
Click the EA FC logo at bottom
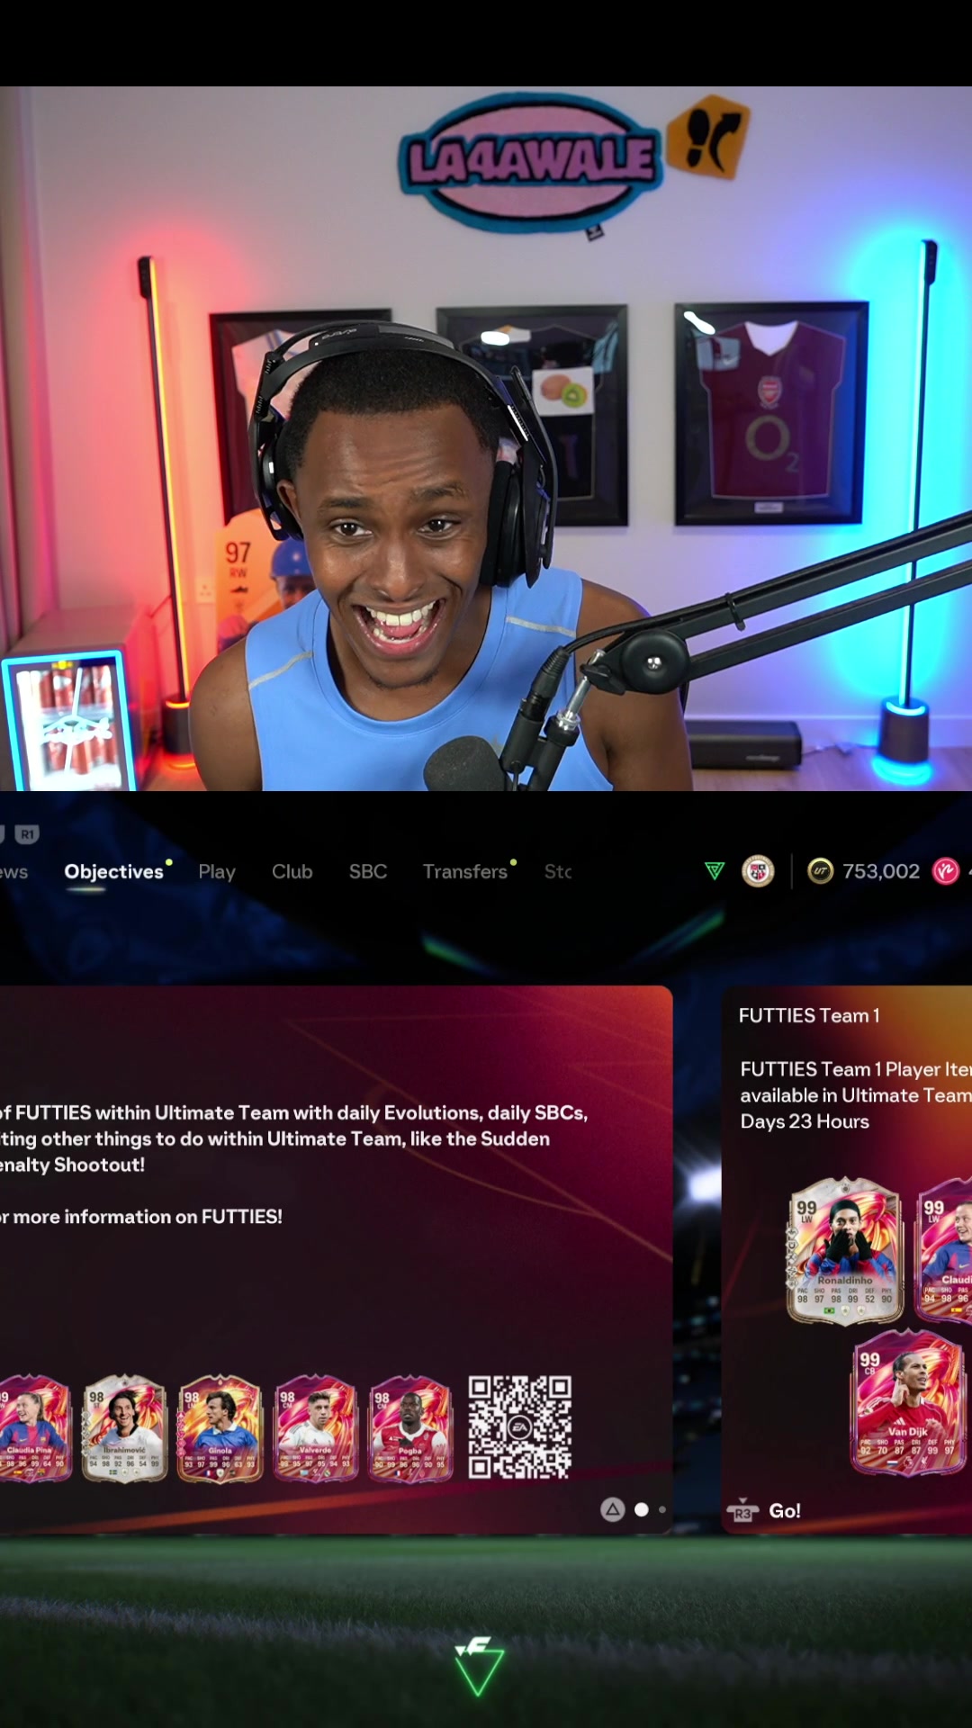click(x=479, y=1666)
